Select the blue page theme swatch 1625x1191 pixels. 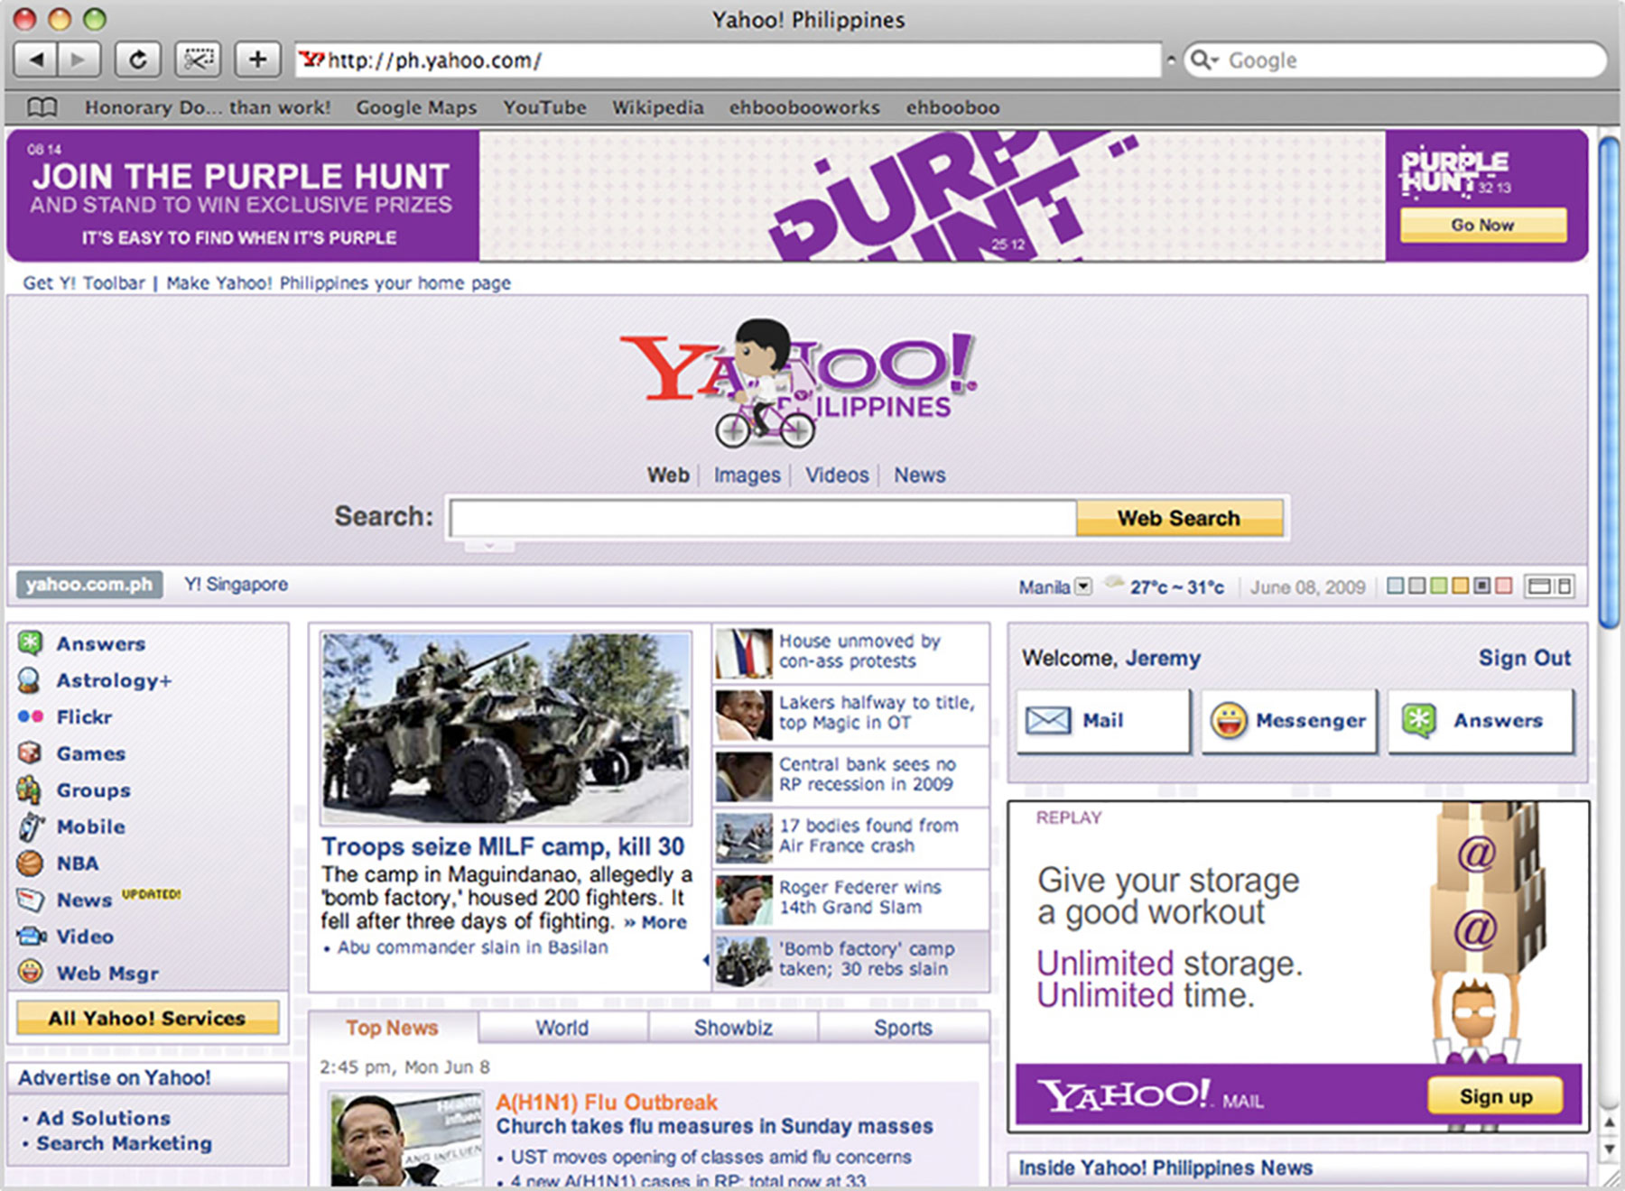tap(1395, 586)
